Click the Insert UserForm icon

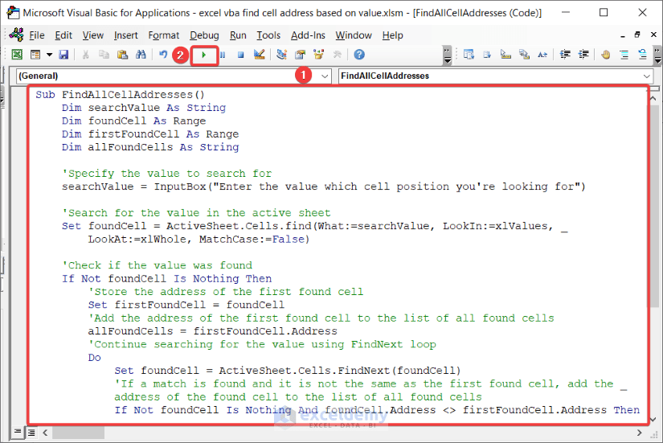[x=35, y=55]
